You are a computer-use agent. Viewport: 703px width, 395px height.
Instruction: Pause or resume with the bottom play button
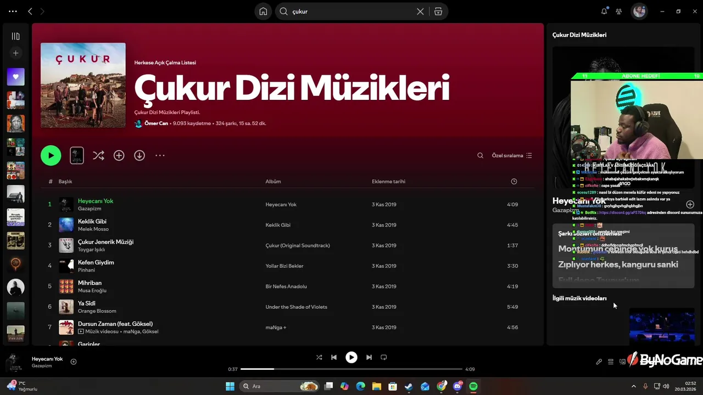pyautogui.click(x=351, y=357)
